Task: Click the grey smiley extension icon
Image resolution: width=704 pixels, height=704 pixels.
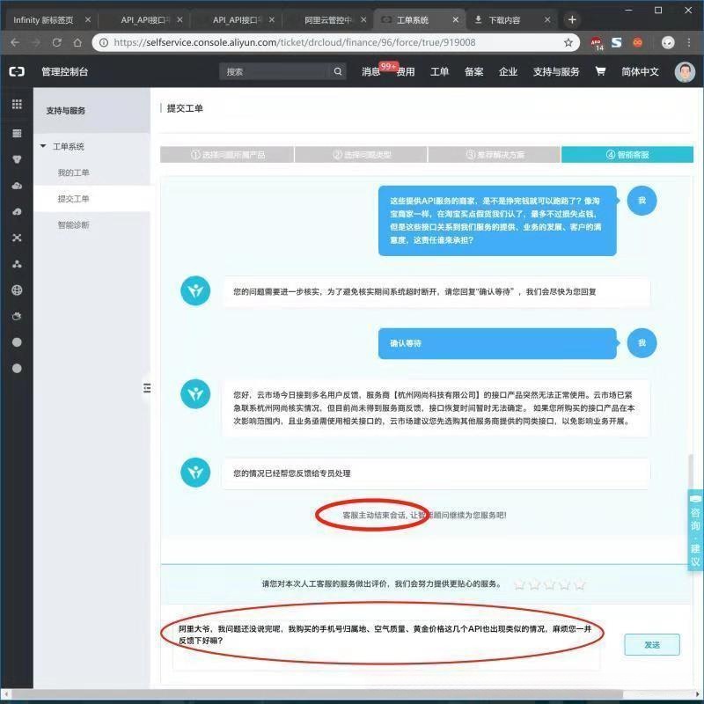Action: 668,42
